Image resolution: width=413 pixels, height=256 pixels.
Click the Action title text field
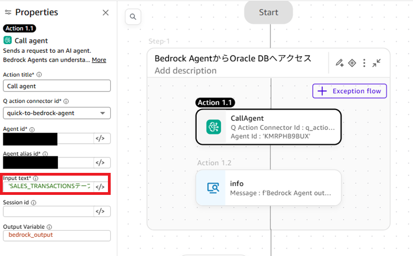57,86
